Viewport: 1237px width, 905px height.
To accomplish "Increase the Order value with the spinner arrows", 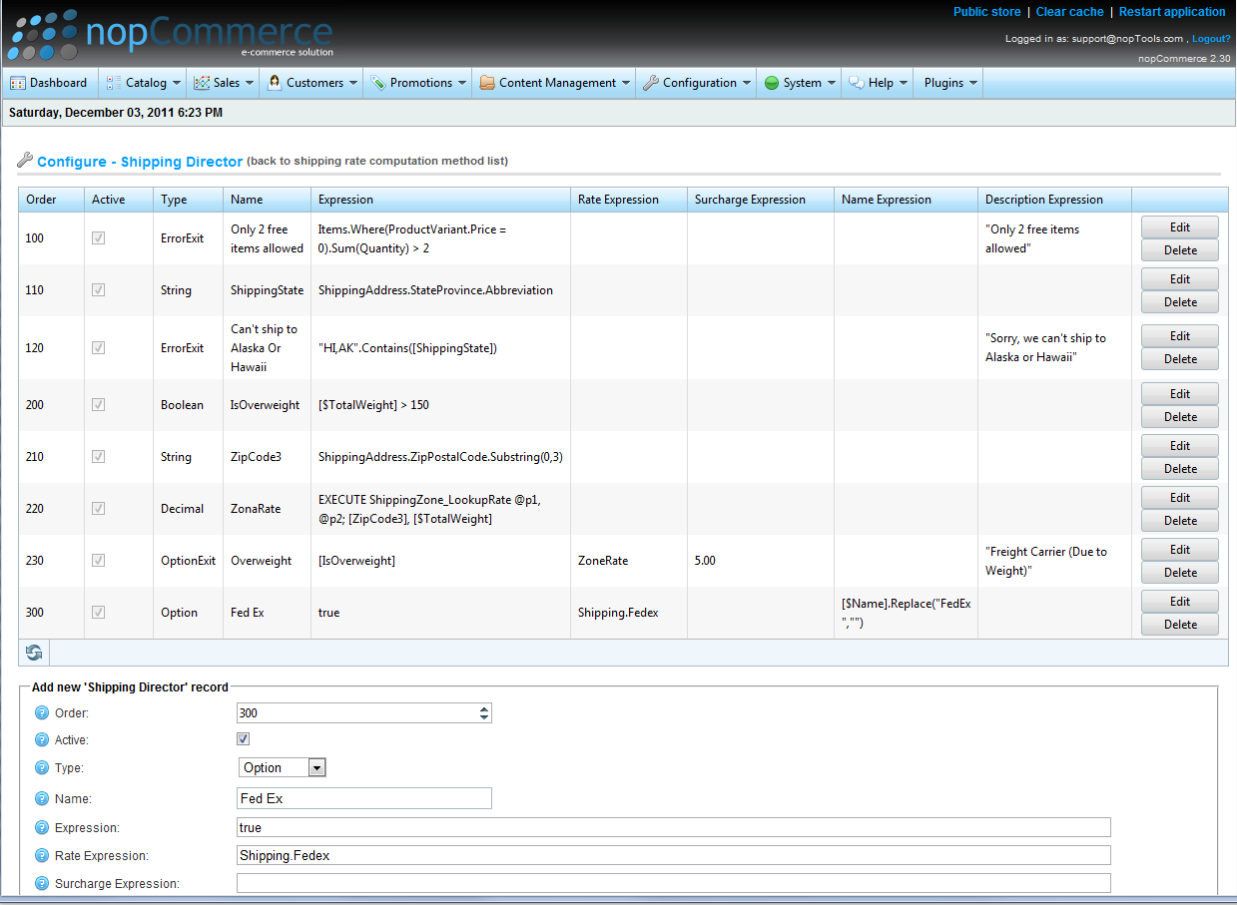I will (x=484, y=708).
